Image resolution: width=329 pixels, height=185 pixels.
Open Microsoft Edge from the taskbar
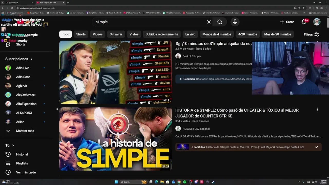point(156,182)
